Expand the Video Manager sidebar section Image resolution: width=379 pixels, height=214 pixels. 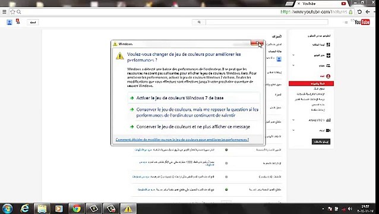293,55
